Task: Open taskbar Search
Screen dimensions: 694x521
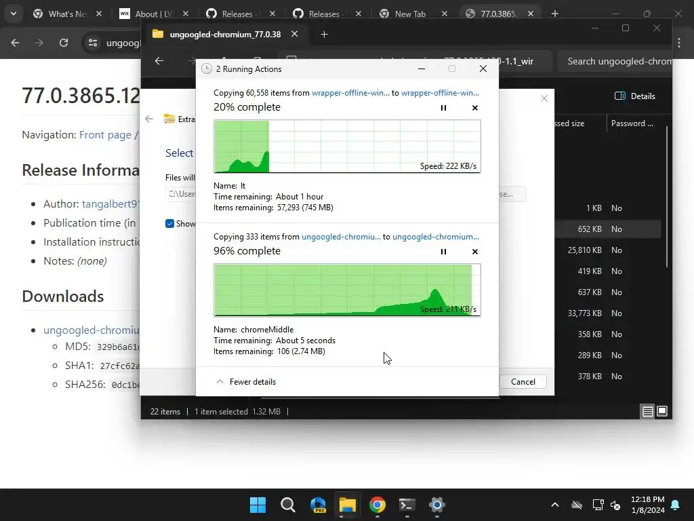Action: pyautogui.click(x=287, y=505)
